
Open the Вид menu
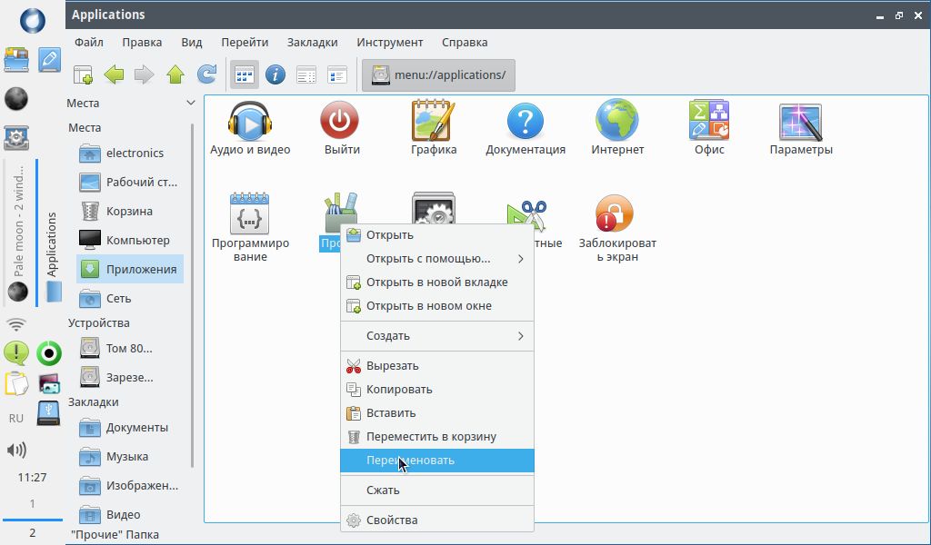pyautogui.click(x=191, y=42)
